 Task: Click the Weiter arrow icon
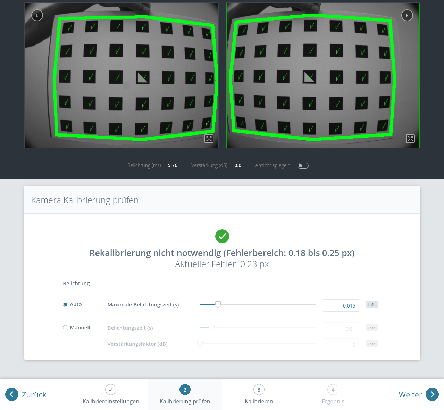432,394
